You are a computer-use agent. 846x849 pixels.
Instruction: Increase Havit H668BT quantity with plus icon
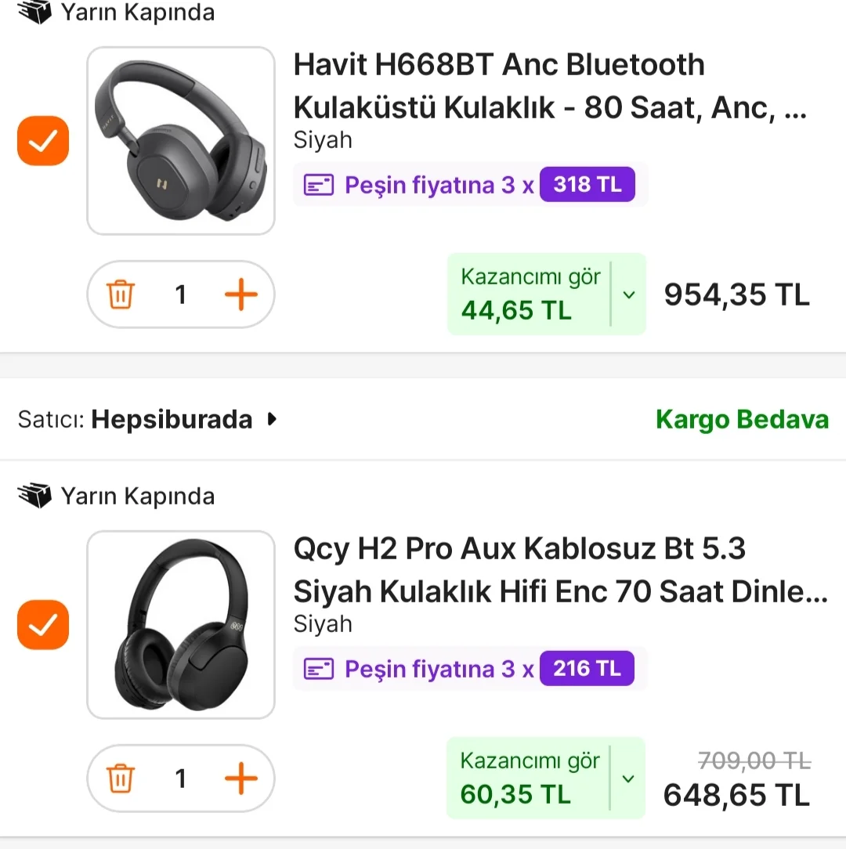[x=240, y=294]
